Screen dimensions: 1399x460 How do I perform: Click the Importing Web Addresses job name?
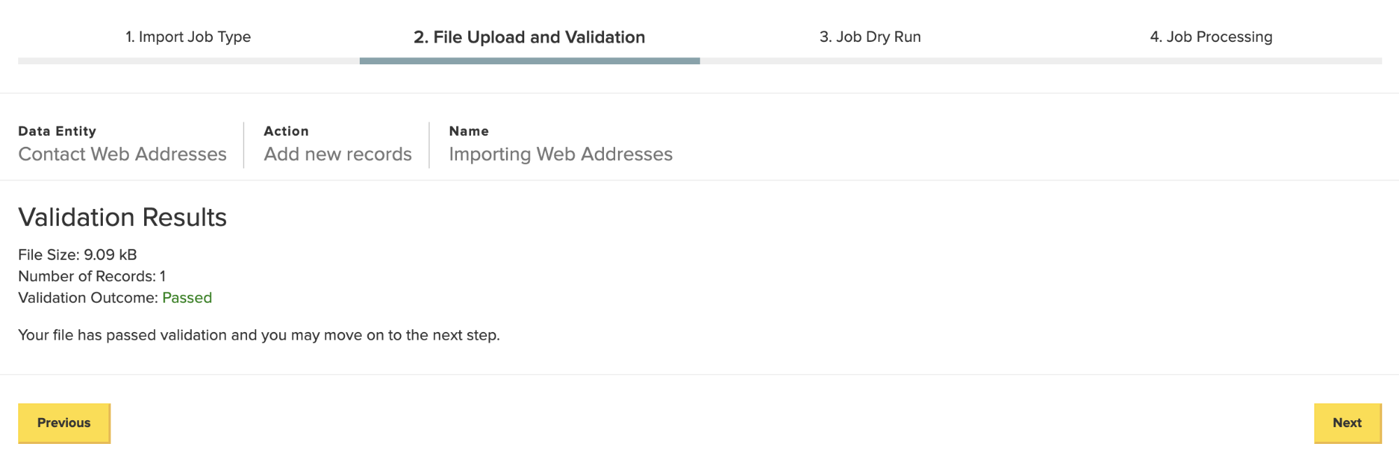click(561, 154)
